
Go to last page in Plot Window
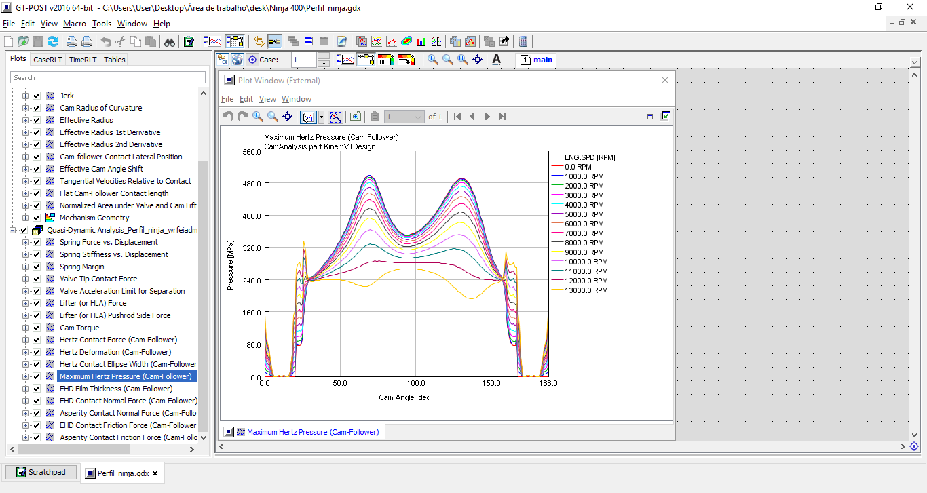[x=502, y=117]
